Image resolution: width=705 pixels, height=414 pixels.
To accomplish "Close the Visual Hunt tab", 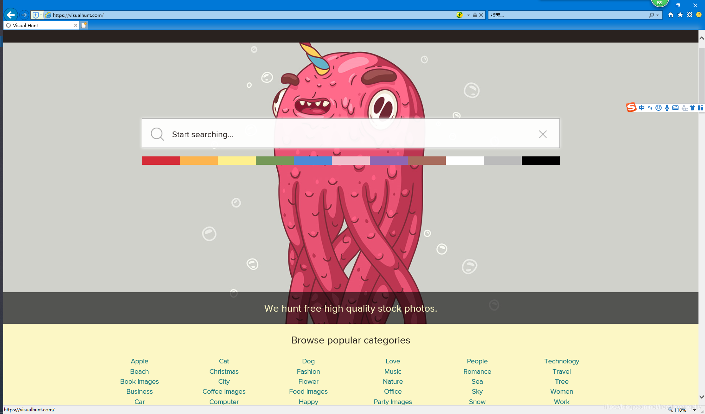I will (x=76, y=25).
